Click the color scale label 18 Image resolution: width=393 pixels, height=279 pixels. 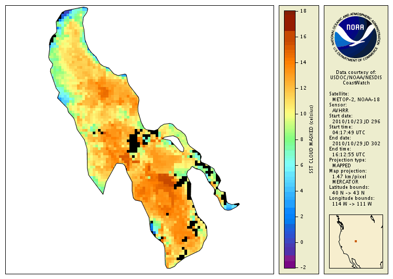coord(303,11)
